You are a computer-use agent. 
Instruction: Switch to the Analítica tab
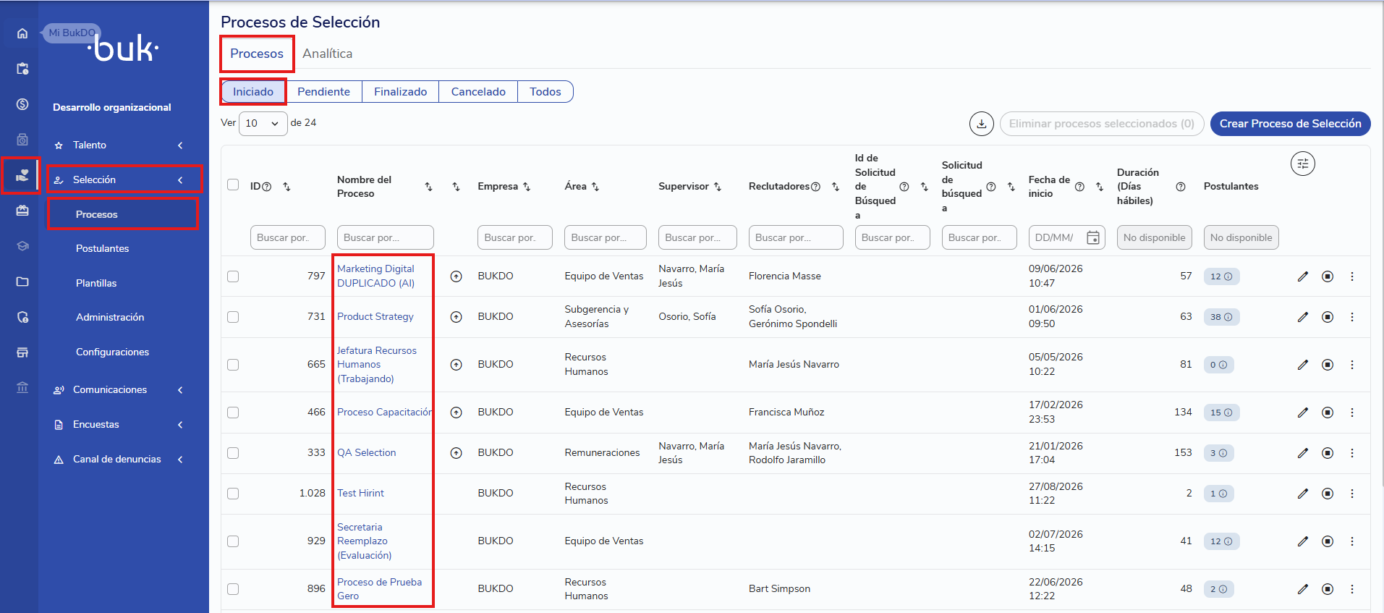[x=327, y=54]
